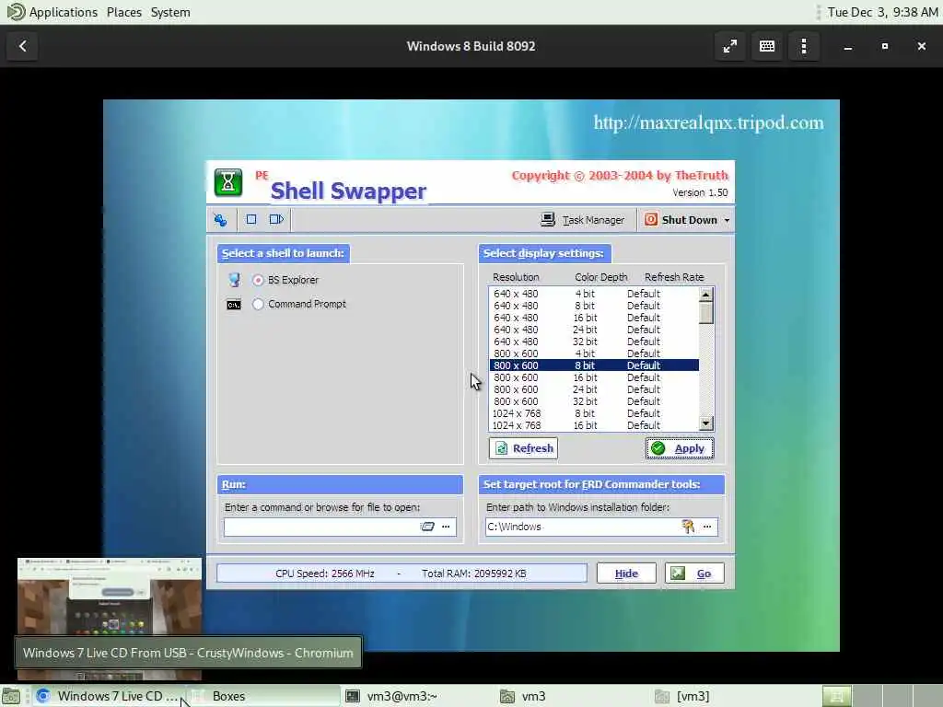The height and width of the screenshot is (707, 943).
Task: Click the Resolution column header
Action: tap(516, 277)
